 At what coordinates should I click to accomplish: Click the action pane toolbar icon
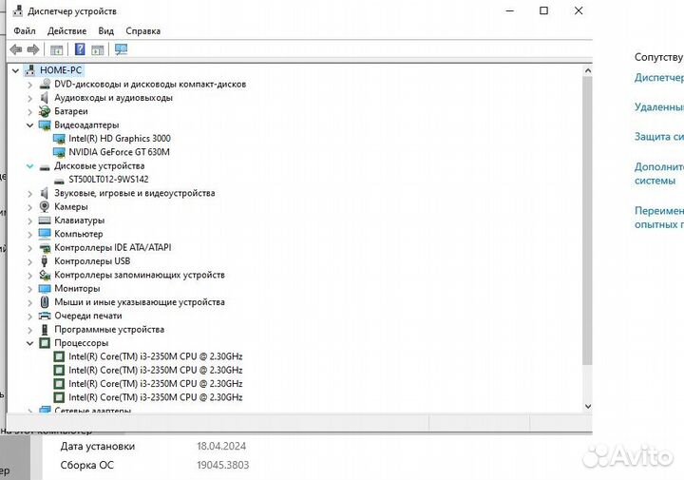97,49
